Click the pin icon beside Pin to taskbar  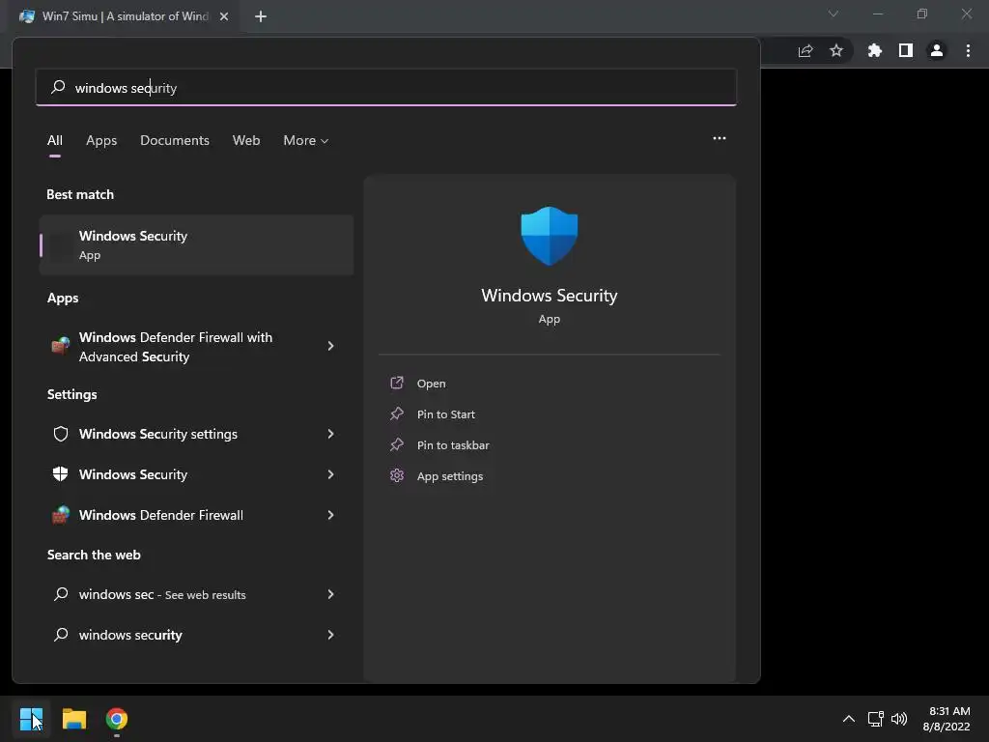click(x=397, y=444)
